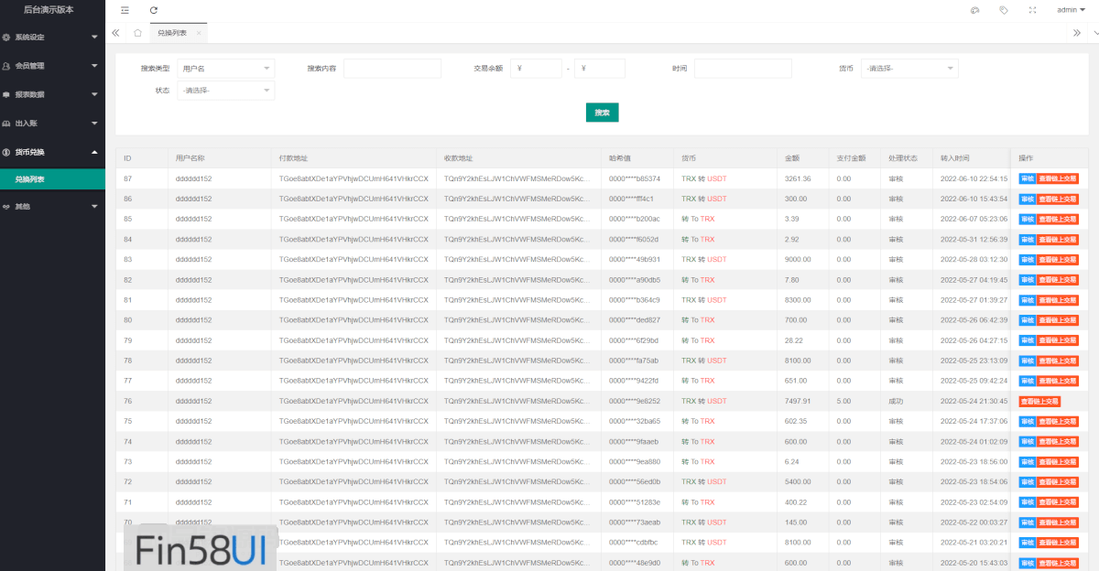
Task: Open the 货币 currency dropdown
Action: (x=909, y=69)
